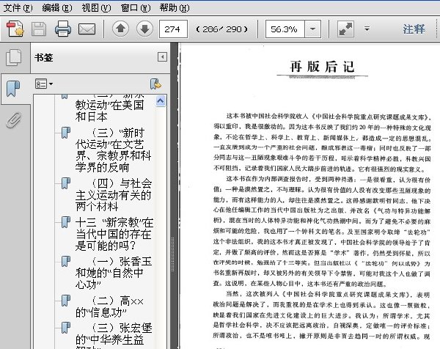Click the Create PDF icon in toolbar
Screen dimensions: 440x349
coord(15,29)
